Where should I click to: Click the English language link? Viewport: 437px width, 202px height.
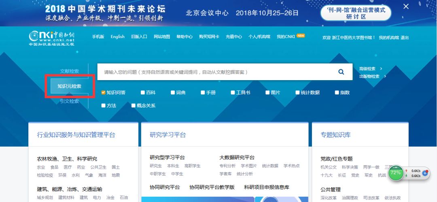(117, 37)
